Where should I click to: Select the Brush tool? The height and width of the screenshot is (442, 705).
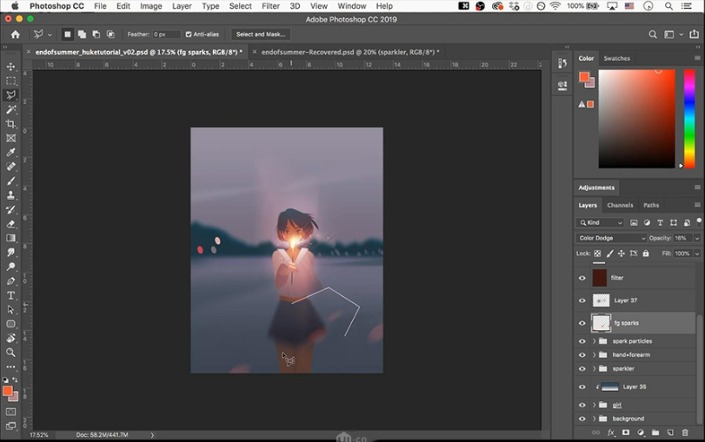pos(10,181)
